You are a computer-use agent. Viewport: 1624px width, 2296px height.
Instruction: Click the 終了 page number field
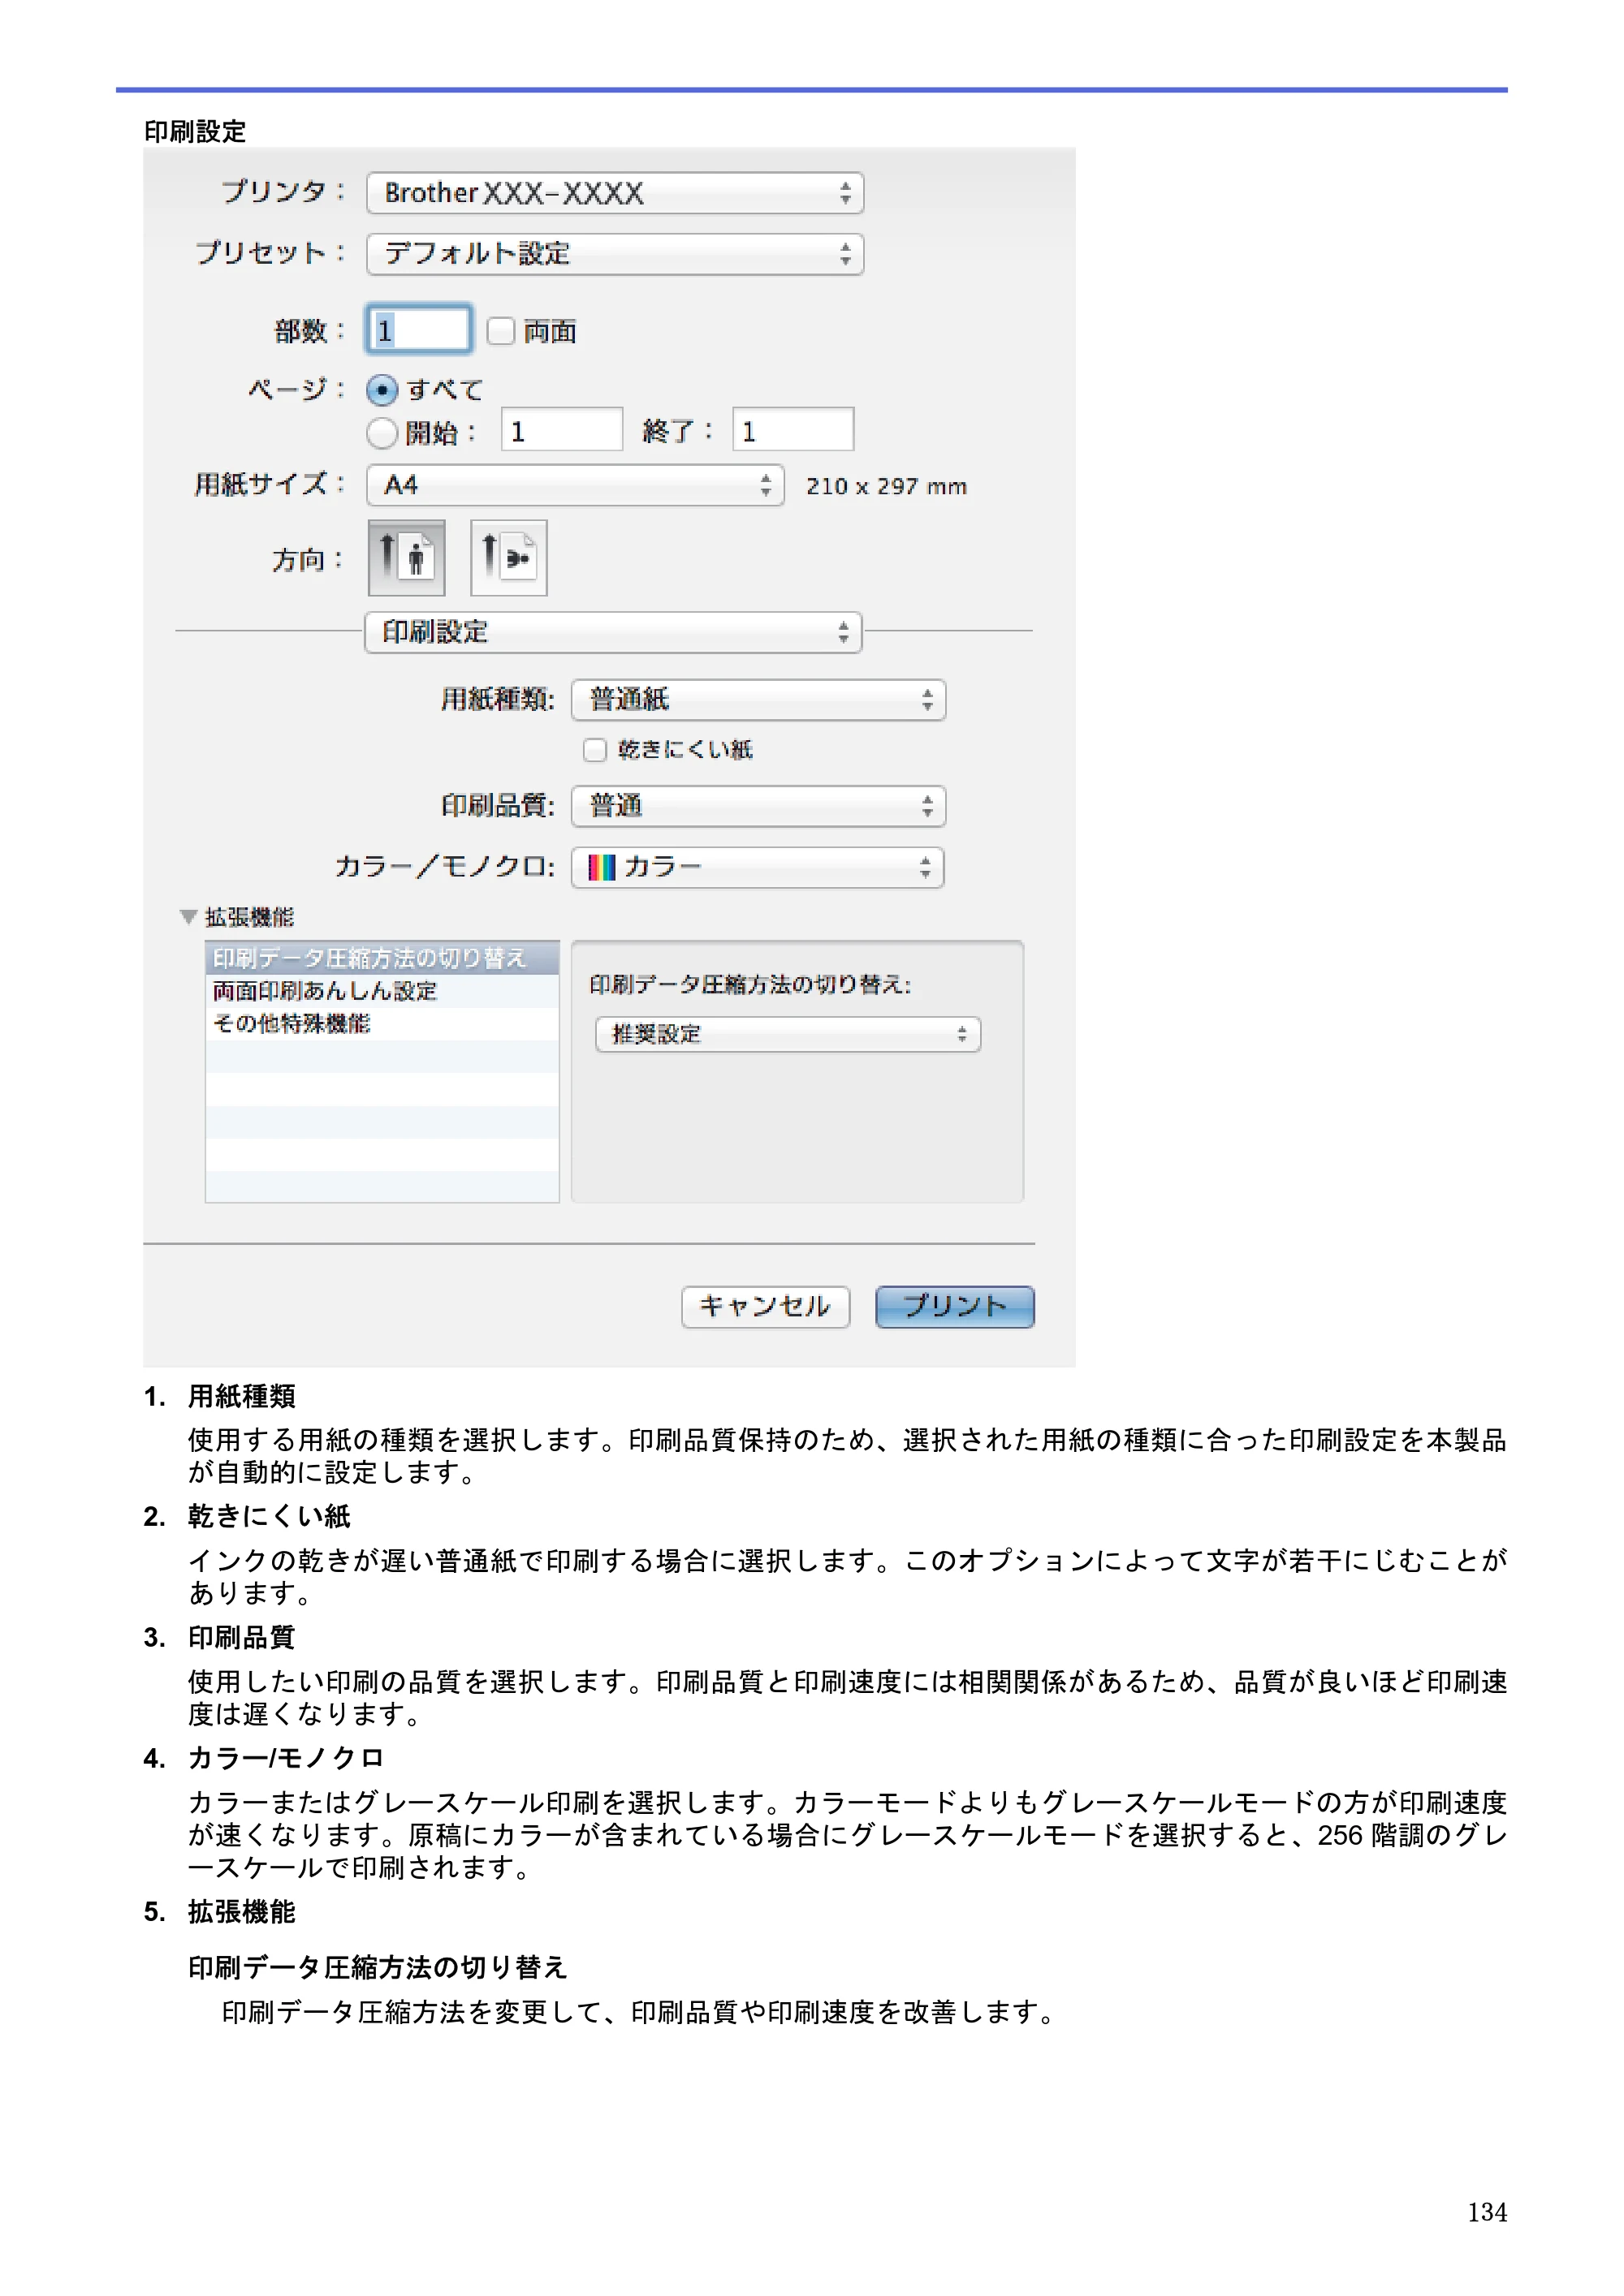pos(793,430)
